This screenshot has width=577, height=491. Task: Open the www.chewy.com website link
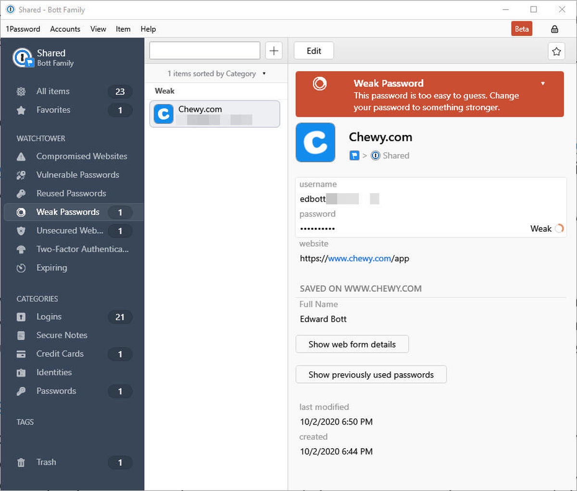click(359, 258)
